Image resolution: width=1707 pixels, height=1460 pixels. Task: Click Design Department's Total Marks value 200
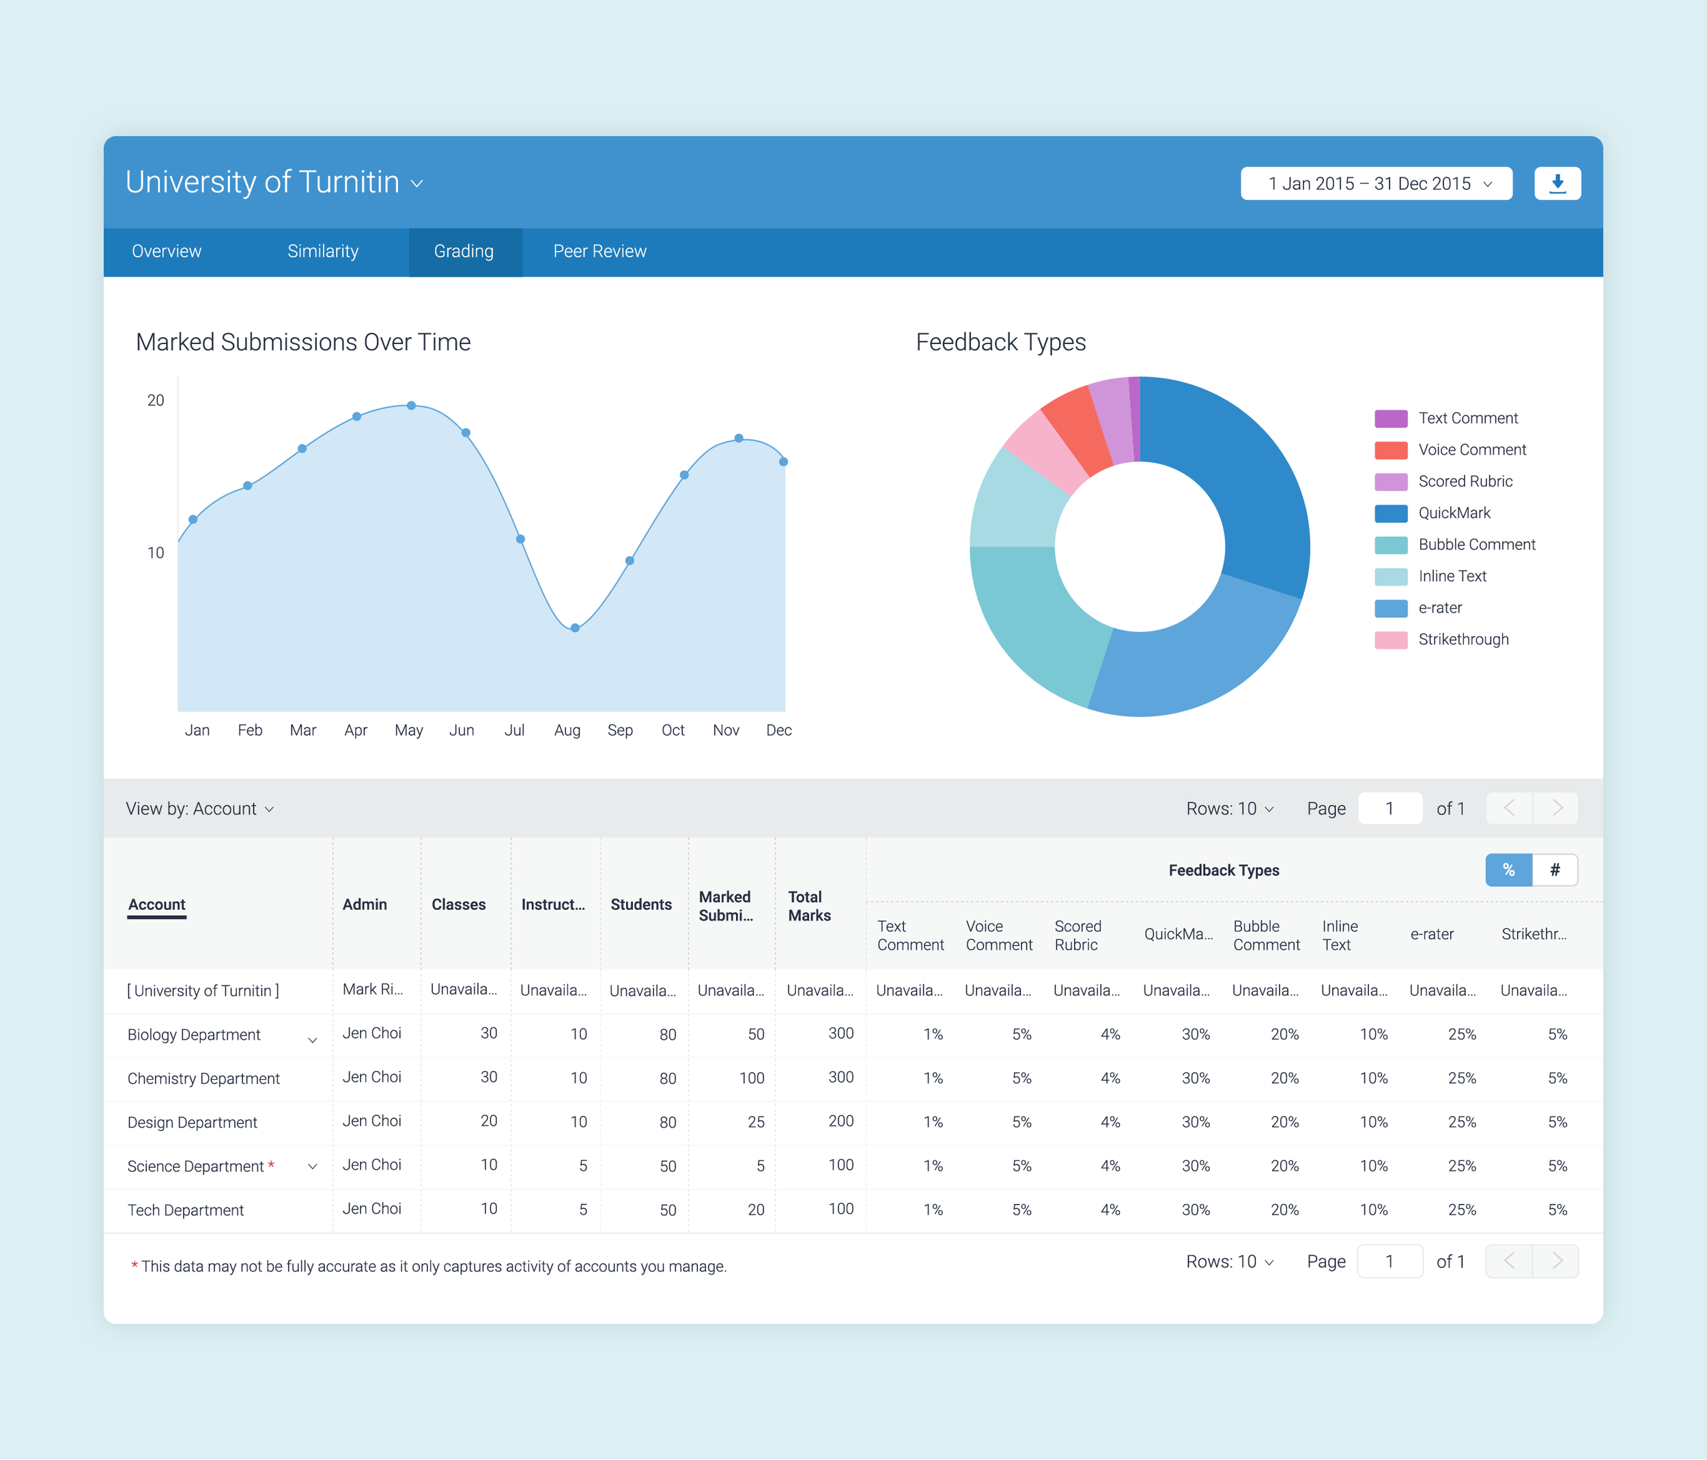point(841,1121)
